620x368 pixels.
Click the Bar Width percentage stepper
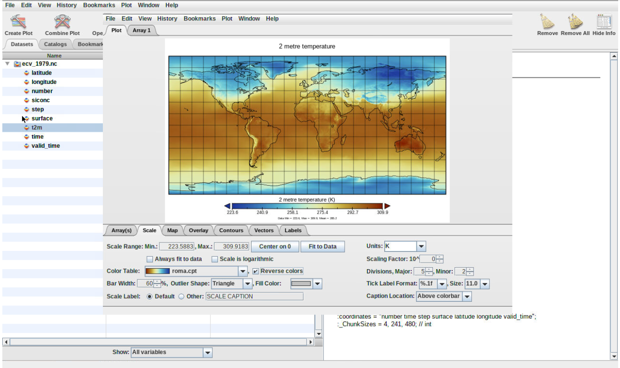click(x=157, y=284)
